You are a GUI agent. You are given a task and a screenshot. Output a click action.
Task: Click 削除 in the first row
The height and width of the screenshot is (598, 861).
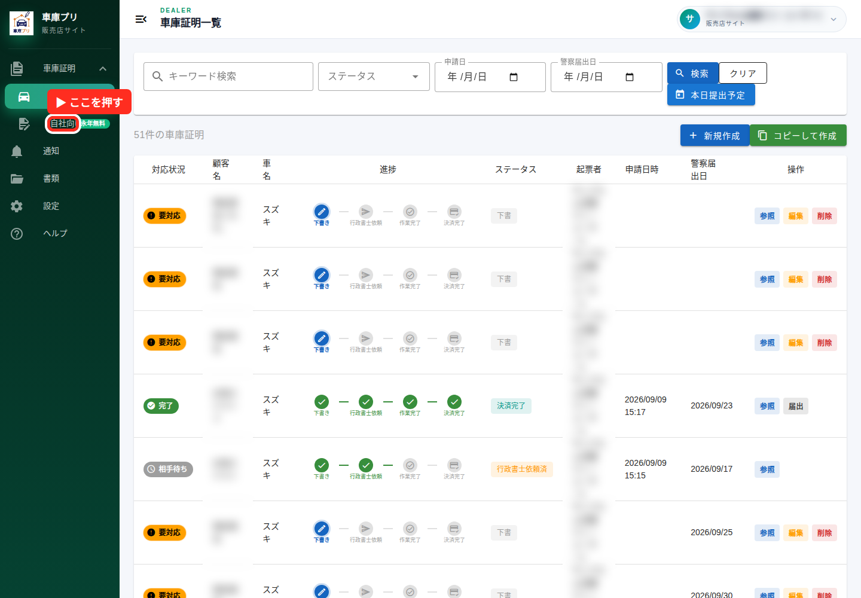(825, 216)
